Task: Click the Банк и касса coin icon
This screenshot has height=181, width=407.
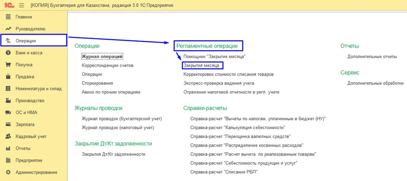Action: 8,53
